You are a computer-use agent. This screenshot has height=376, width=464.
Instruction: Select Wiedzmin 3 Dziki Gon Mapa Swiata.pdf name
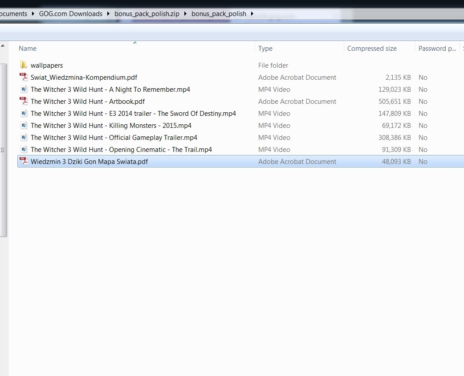click(89, 162)
